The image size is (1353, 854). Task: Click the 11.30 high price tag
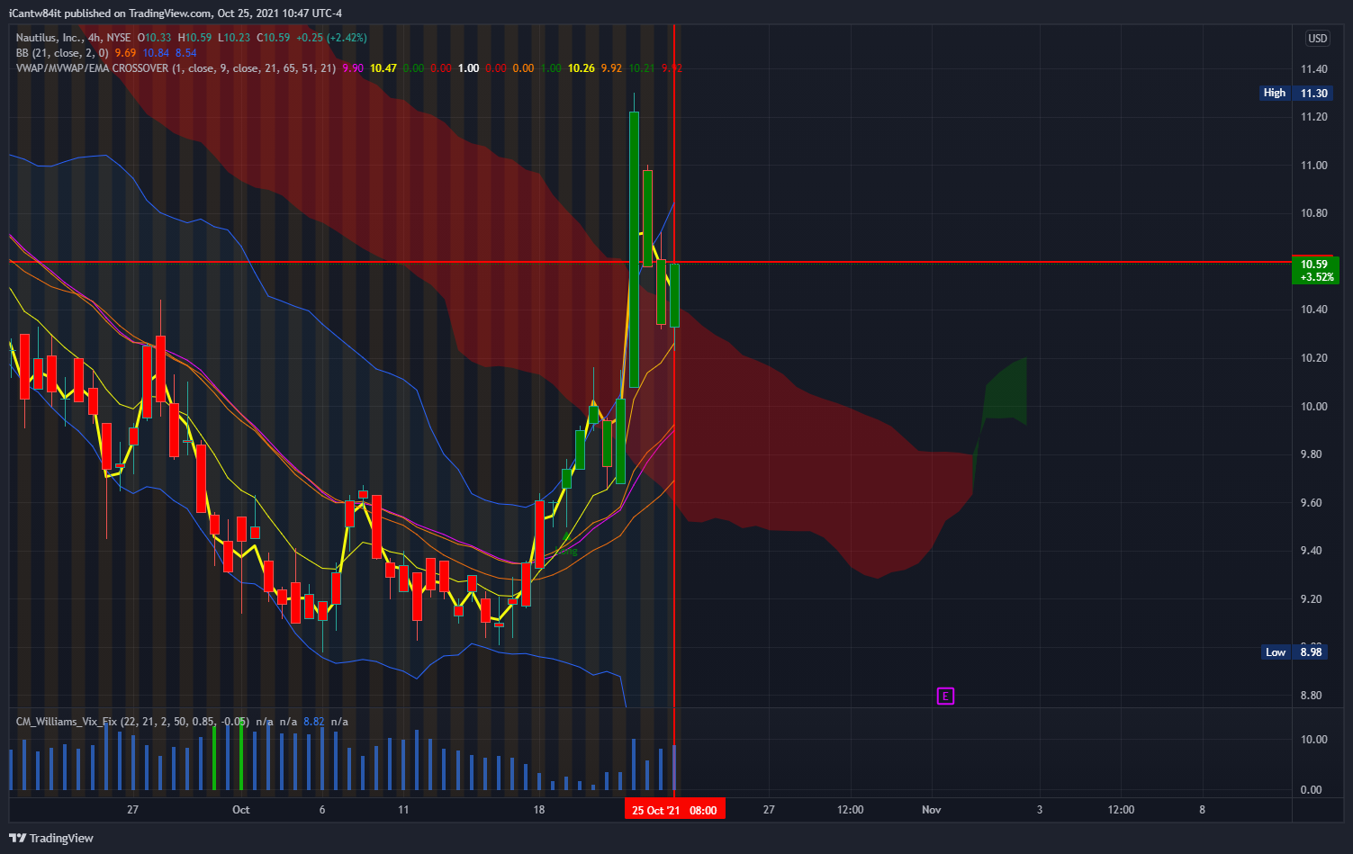1314,93
